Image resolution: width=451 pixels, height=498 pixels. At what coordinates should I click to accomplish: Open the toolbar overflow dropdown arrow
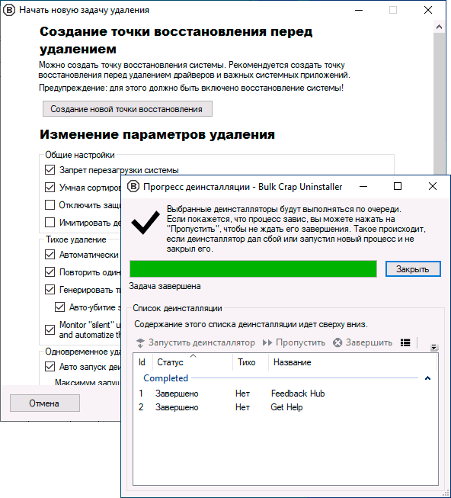tap(433, 347)
